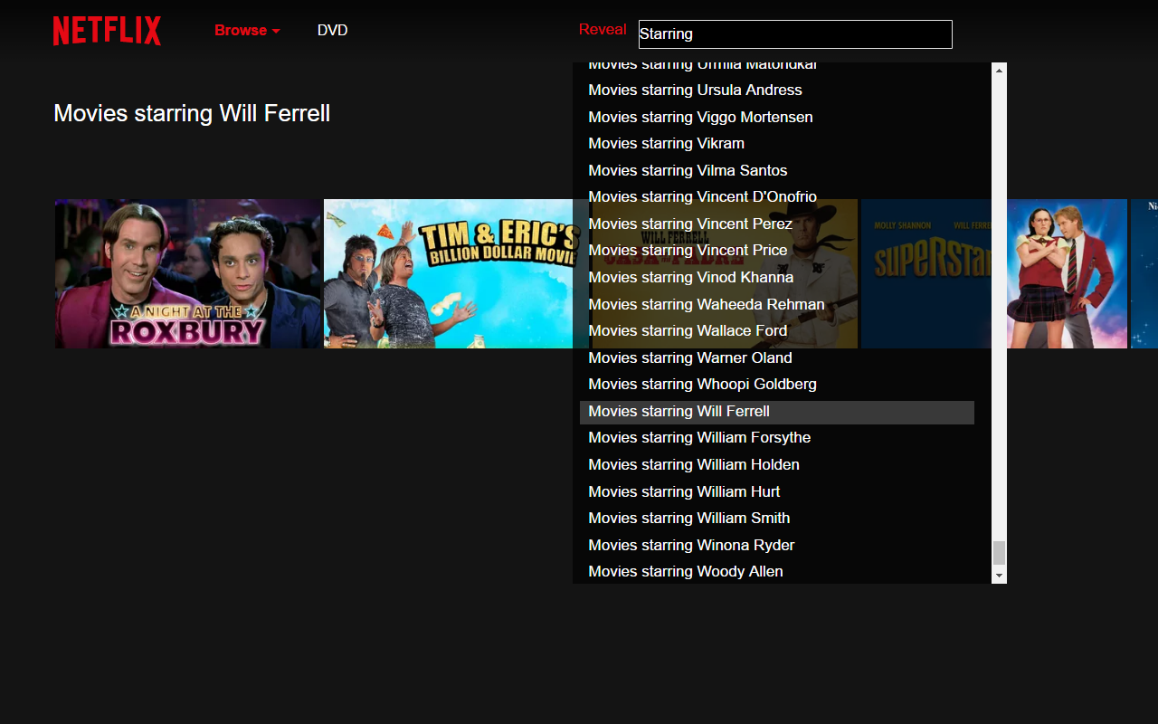
Task: Click the list scrollbar up arrow
Action: coord(999,70)
